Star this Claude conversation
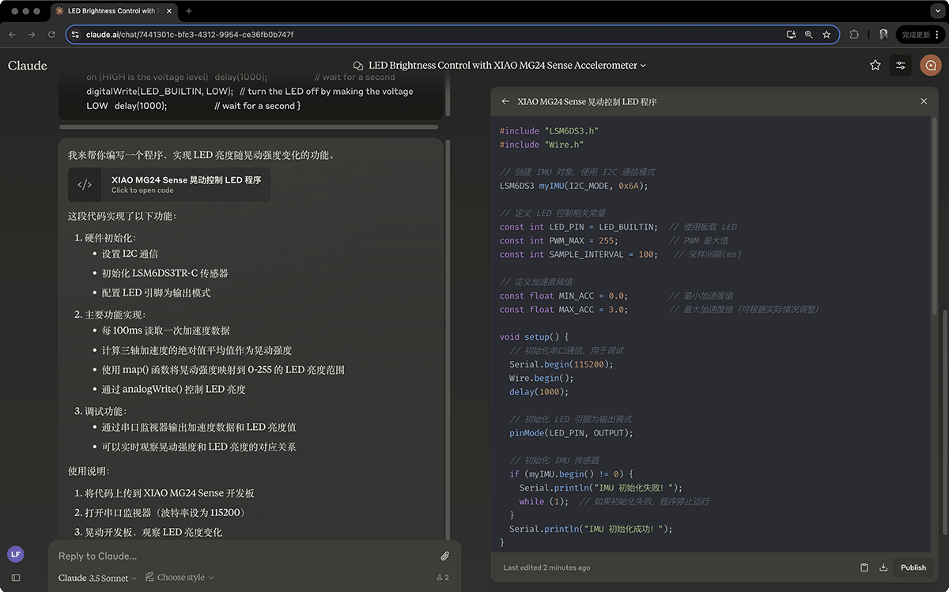Image resolution: width=949 pixels, height=592 pixels. (x=875, y=66)
